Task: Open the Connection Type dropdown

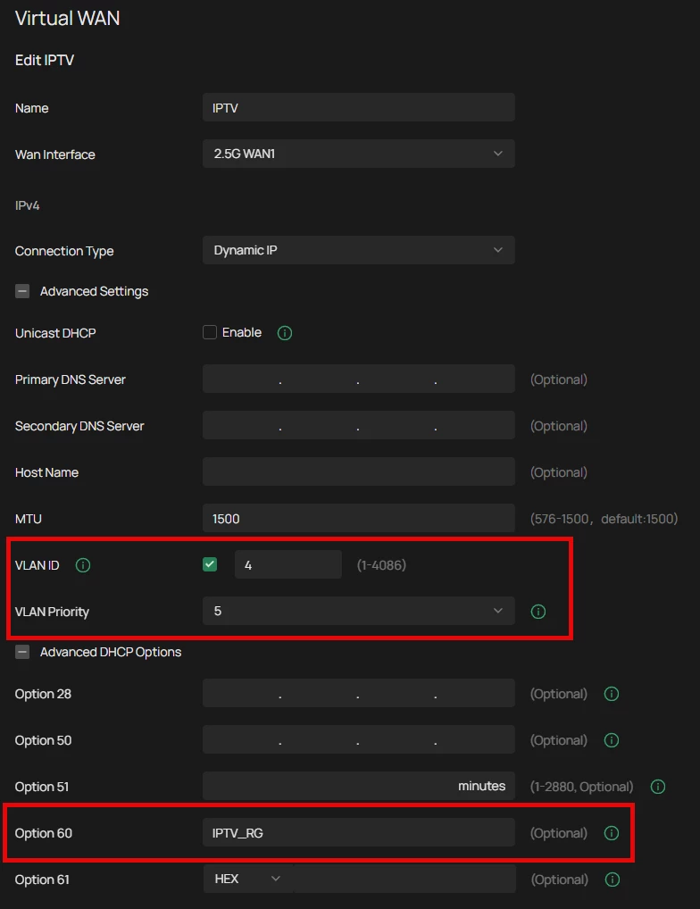Action: [358, 250]
